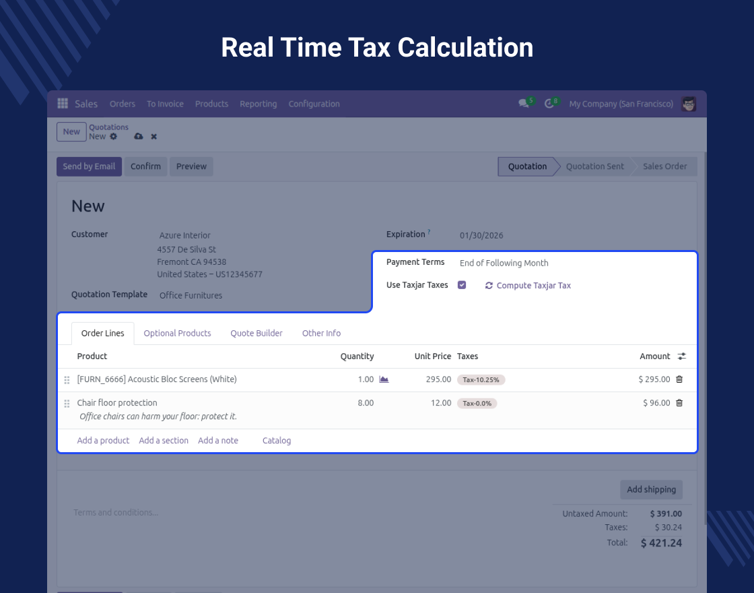Viewport: 754px width, 593px height.
Task: Click the Amount column header
Action: click(654, 356)
